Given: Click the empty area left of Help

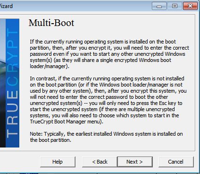Looking at the screenshot, I should pos(20,162).
